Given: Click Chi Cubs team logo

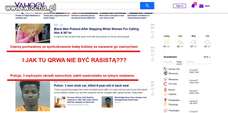Looking at the screenshot, I should tap(165, 84).
